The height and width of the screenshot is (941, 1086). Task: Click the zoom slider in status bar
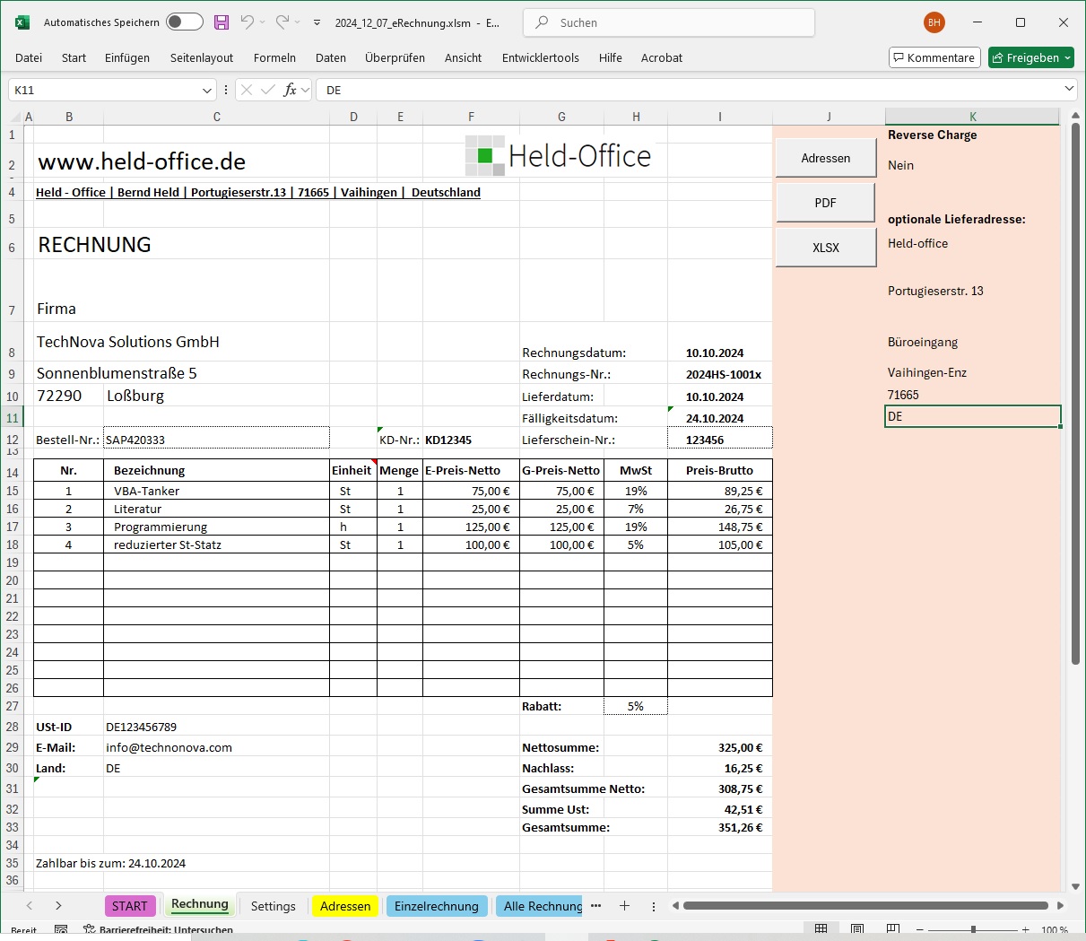973,929
